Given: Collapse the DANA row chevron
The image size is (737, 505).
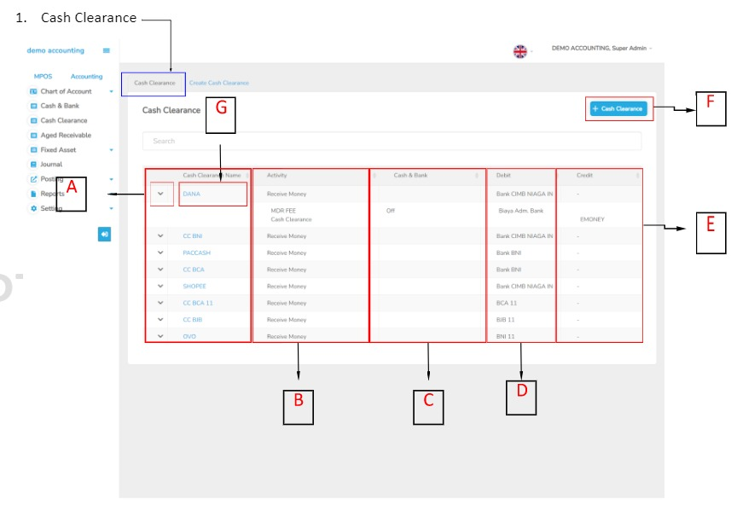Looking at the screenshot, I should [160, 194].
